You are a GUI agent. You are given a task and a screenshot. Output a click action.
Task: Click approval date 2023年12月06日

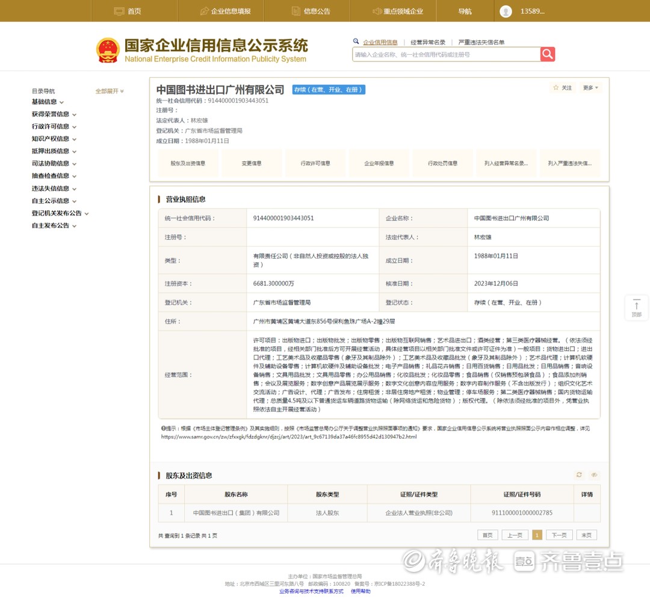tap(496, 284)
